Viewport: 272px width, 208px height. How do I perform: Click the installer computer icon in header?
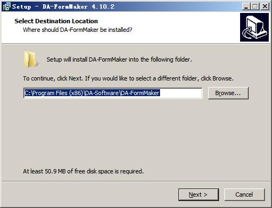(254, 27)
